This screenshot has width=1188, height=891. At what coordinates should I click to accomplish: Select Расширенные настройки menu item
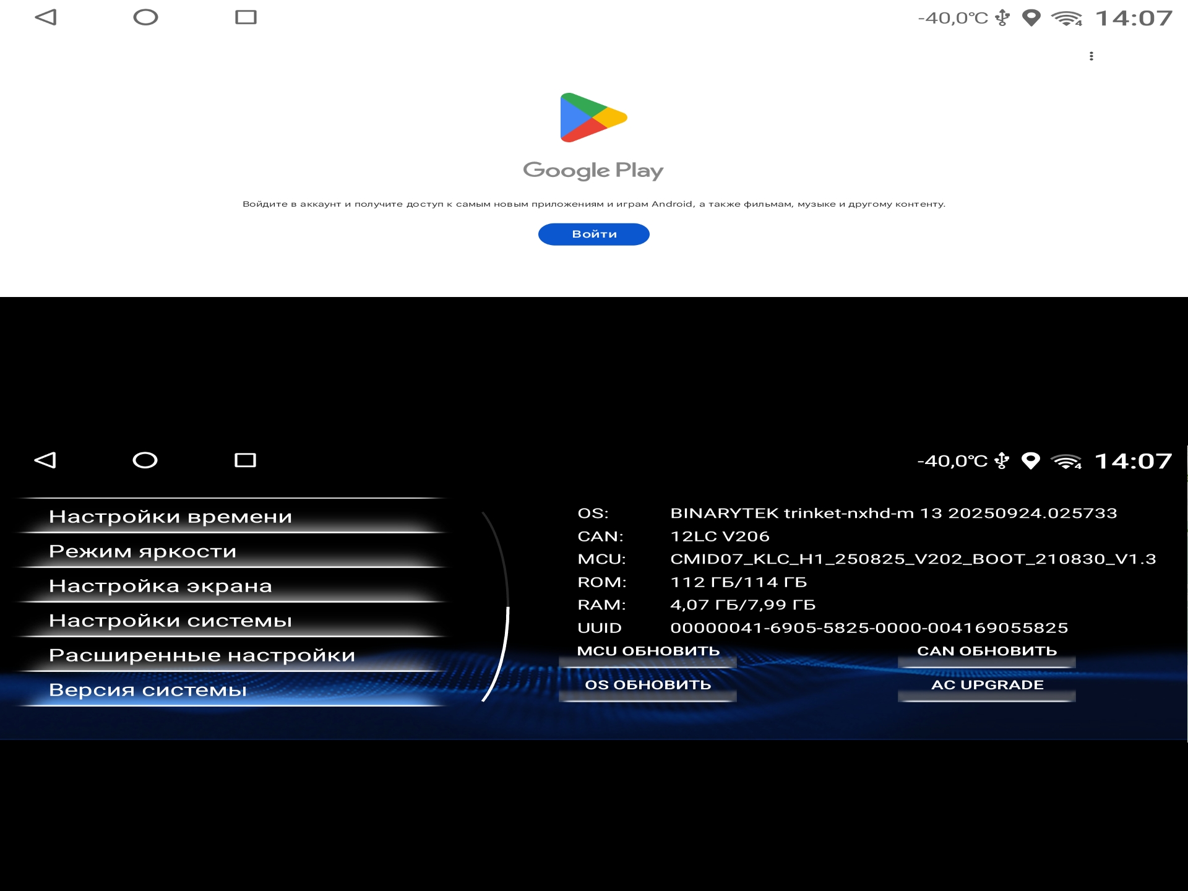point(202,655)
